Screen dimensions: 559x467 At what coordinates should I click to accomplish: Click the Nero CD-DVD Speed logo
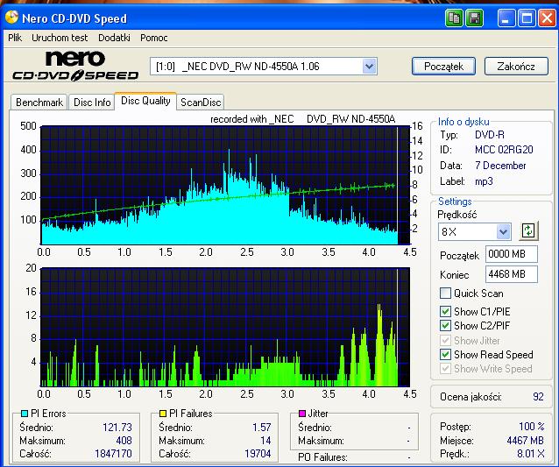(x=75, y=66)
